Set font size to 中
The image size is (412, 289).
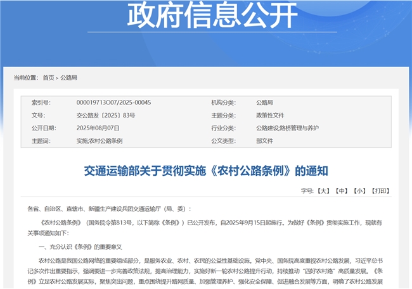pos(342,190)
